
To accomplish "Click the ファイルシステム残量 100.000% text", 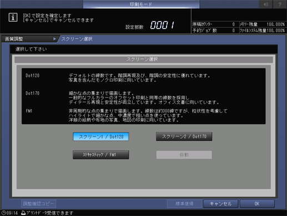I will pos(262,31).
